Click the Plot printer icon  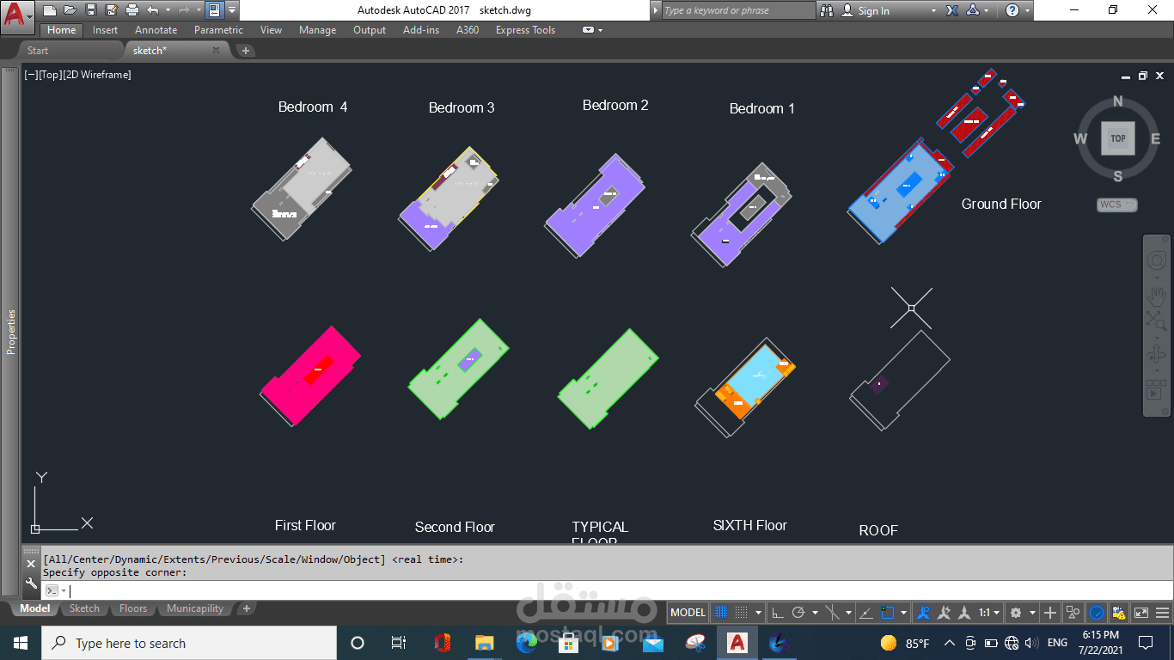tap(131, 10)
